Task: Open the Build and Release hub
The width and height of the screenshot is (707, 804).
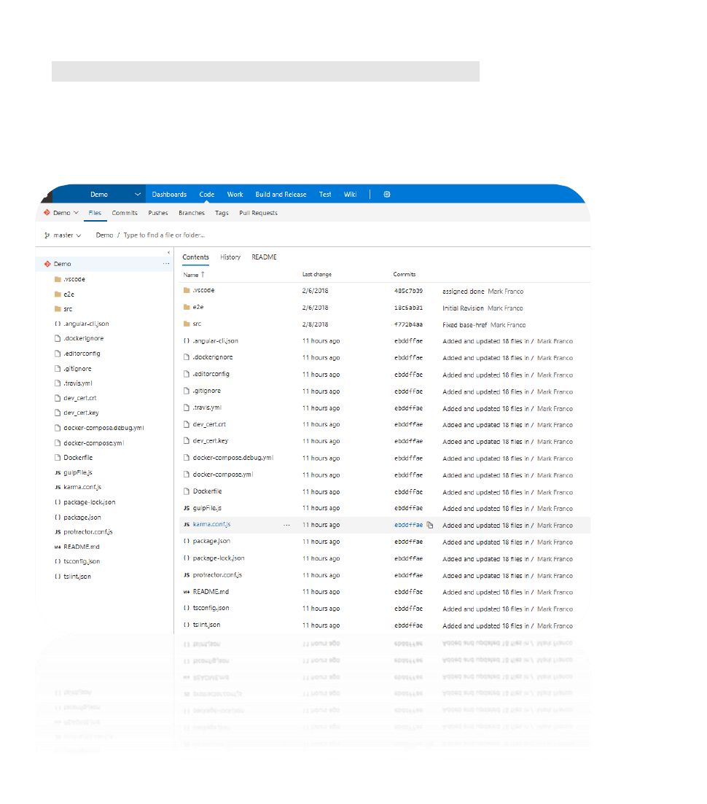Action: (281, 195)
